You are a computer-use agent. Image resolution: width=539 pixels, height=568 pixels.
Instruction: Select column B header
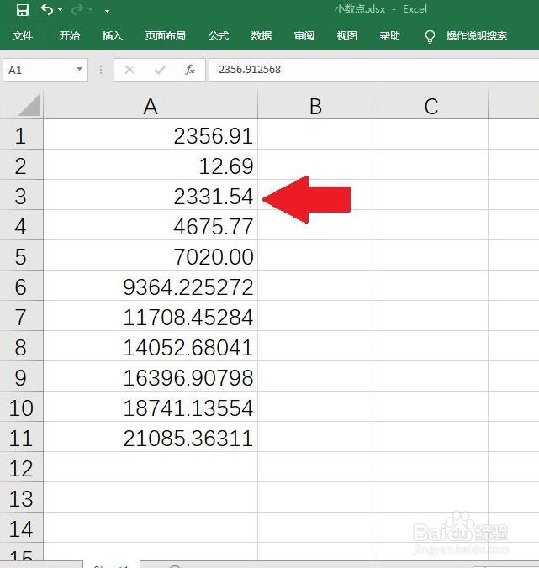pos(315,106)
